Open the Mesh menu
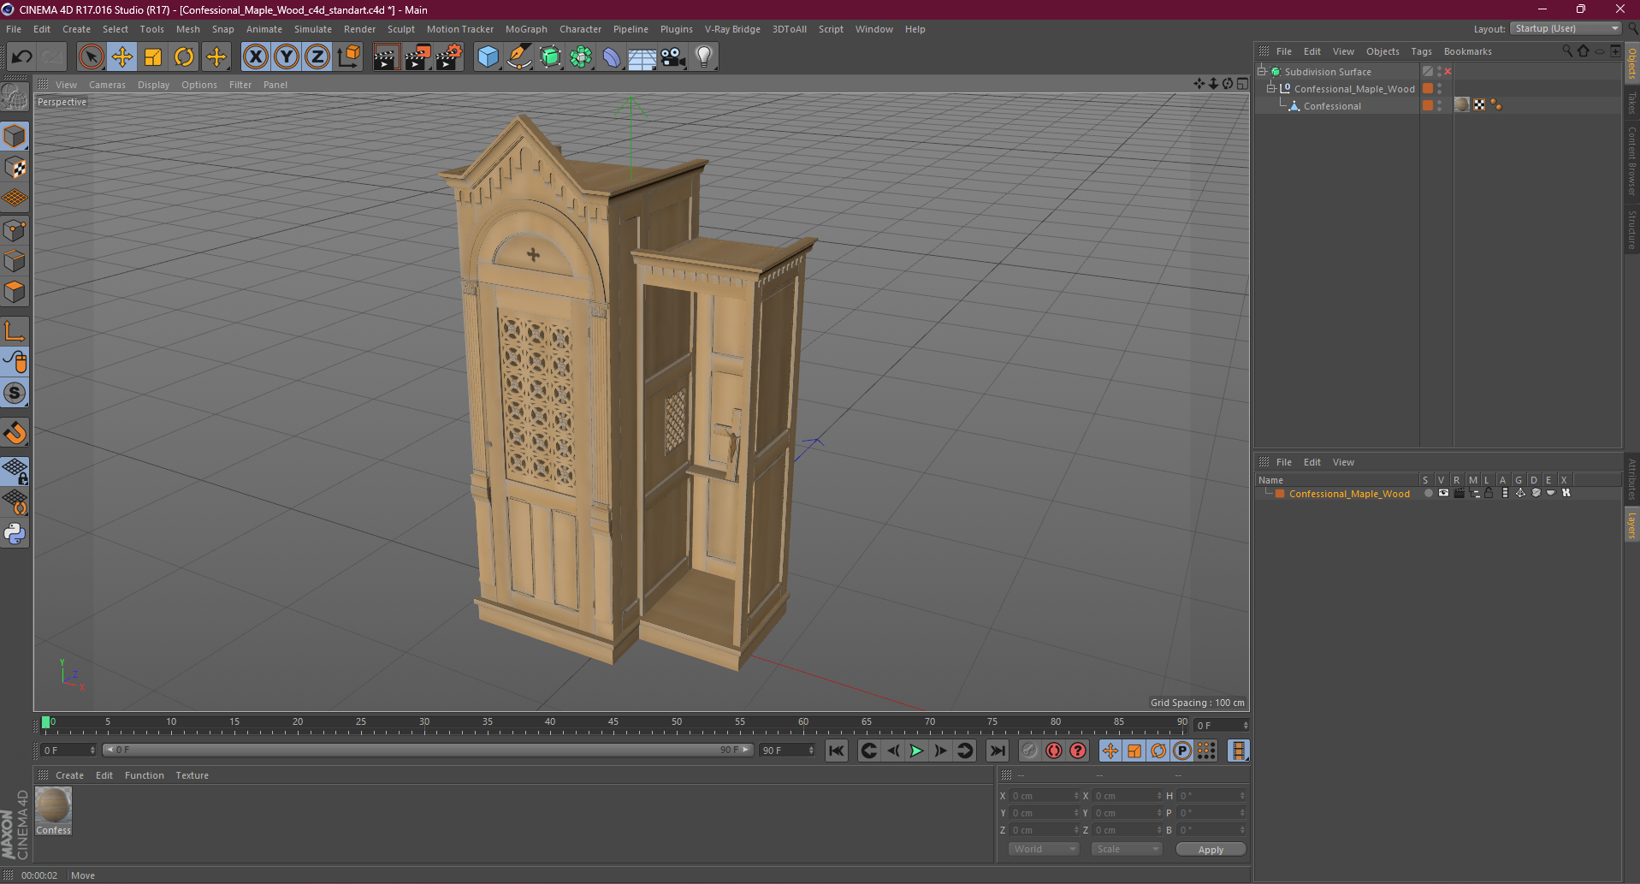 pos(188,29)
